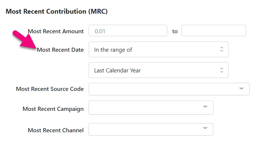Click the Most Recent Date label
261x143 pixels.
tap(60, 50)
